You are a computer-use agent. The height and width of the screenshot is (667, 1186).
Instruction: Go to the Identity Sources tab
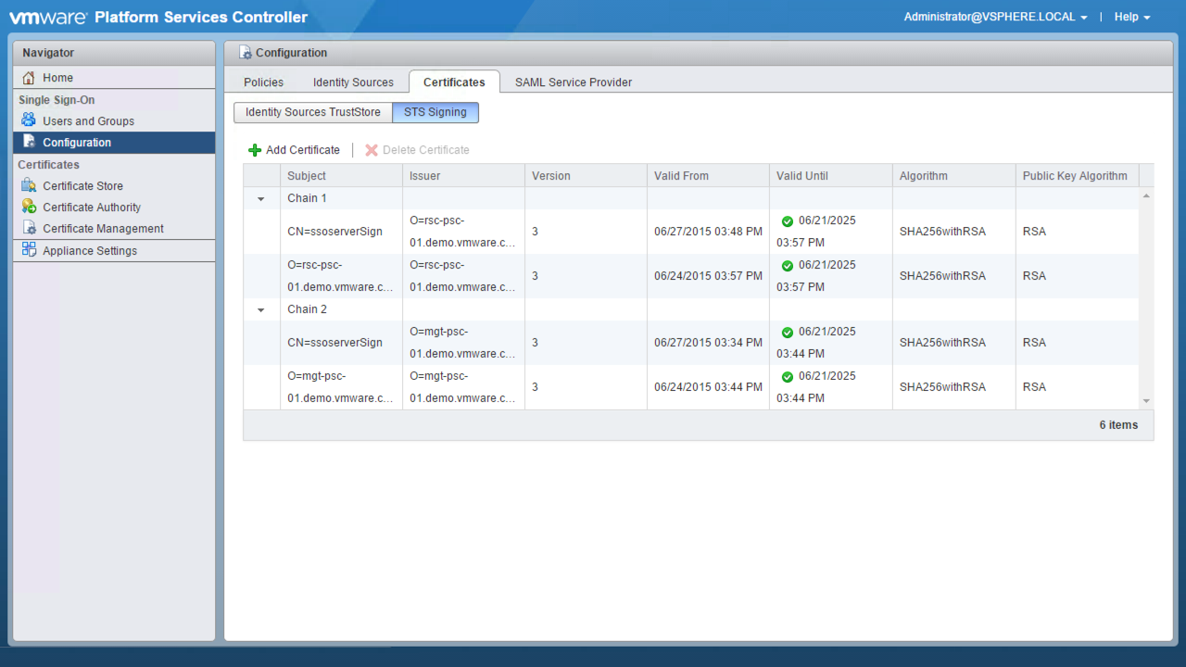353,82
